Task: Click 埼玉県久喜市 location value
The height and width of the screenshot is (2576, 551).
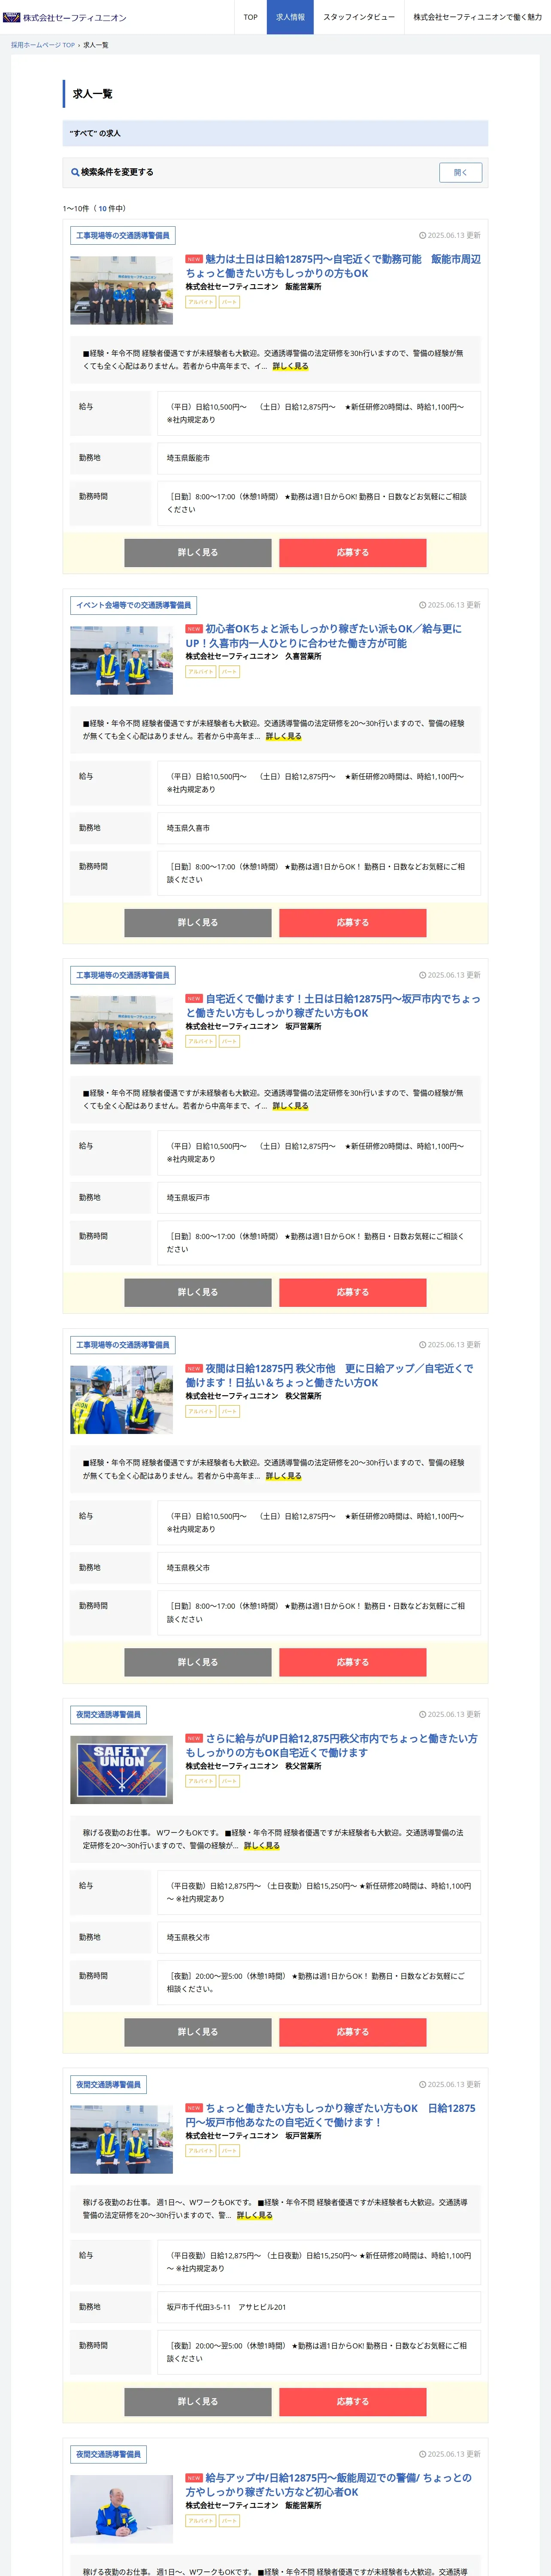Action: (188, 828)
